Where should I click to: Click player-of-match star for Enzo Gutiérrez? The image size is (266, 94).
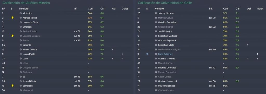pos(147,54)
